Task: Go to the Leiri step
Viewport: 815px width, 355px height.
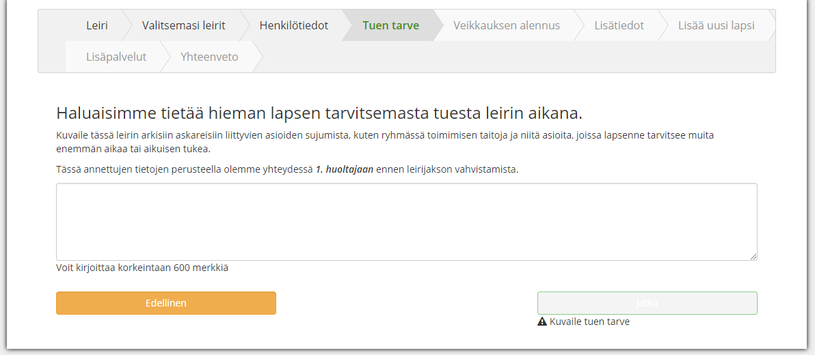Action: tap(96, 25)
